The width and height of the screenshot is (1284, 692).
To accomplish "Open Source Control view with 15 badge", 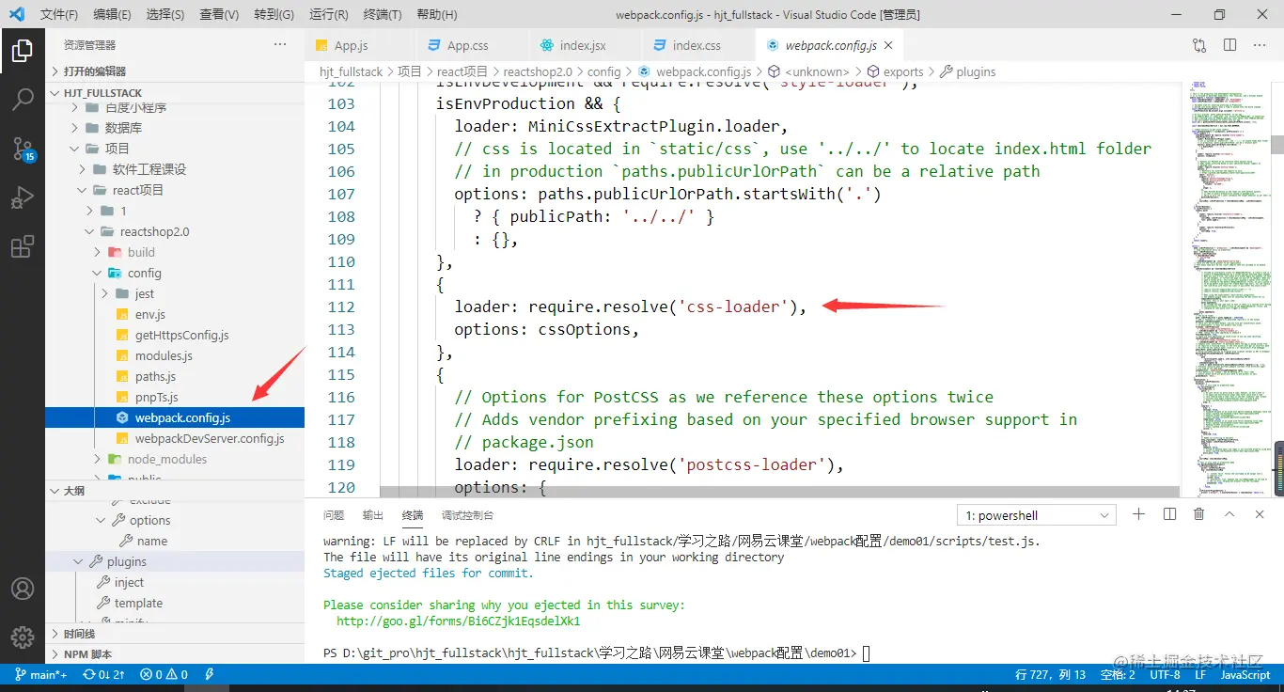I will tap(23, 149).
